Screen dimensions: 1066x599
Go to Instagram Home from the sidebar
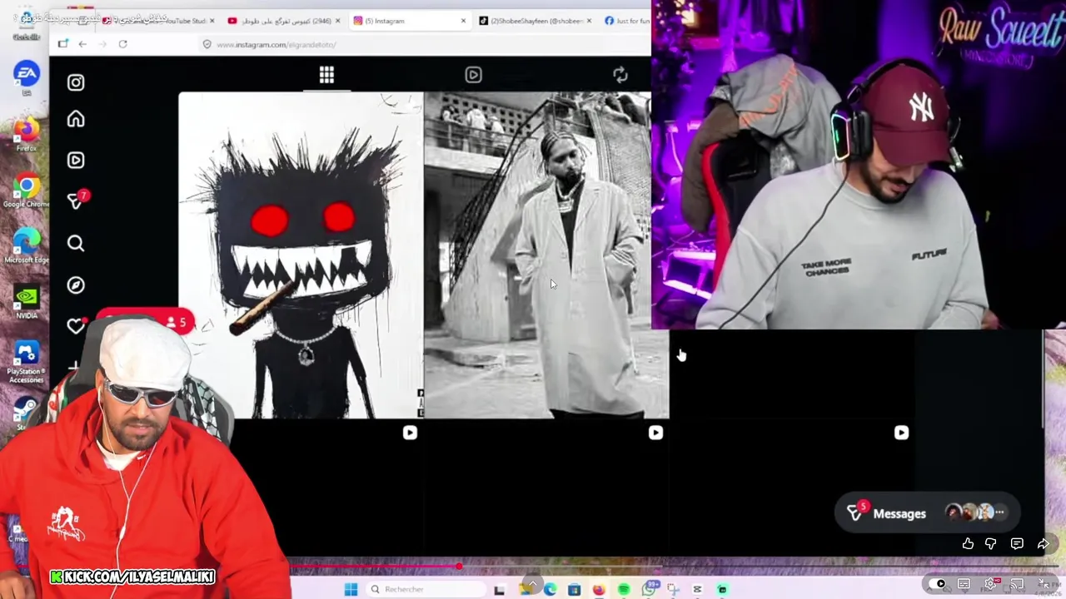[76, 119]
